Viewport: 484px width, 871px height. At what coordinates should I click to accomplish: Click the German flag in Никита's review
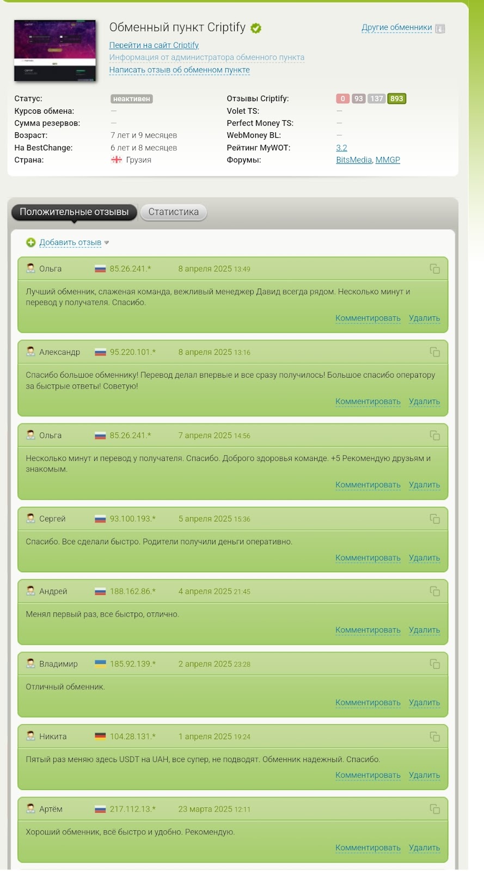click(x=100, y=737)
